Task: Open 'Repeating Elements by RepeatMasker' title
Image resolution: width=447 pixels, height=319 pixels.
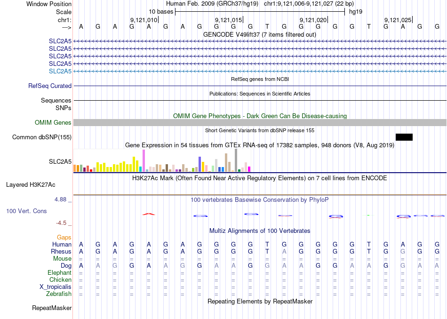Action: (x=260, y=302)
